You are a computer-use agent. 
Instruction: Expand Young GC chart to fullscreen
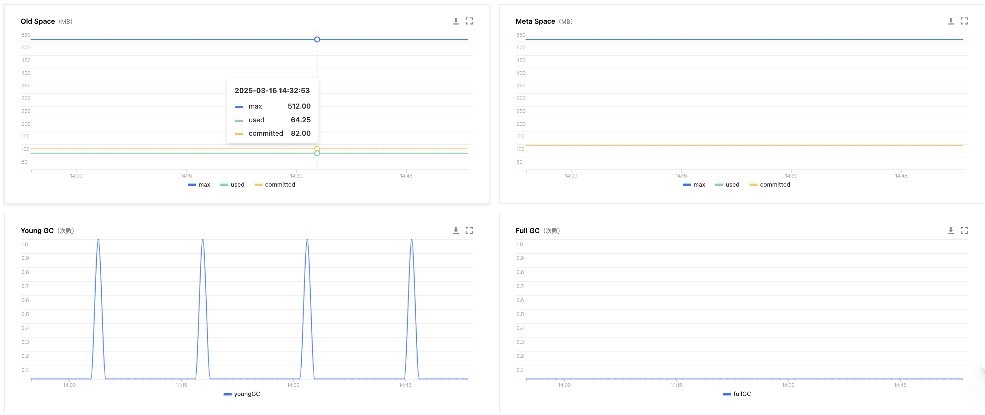pyautogui.click(x=469, y=230)
